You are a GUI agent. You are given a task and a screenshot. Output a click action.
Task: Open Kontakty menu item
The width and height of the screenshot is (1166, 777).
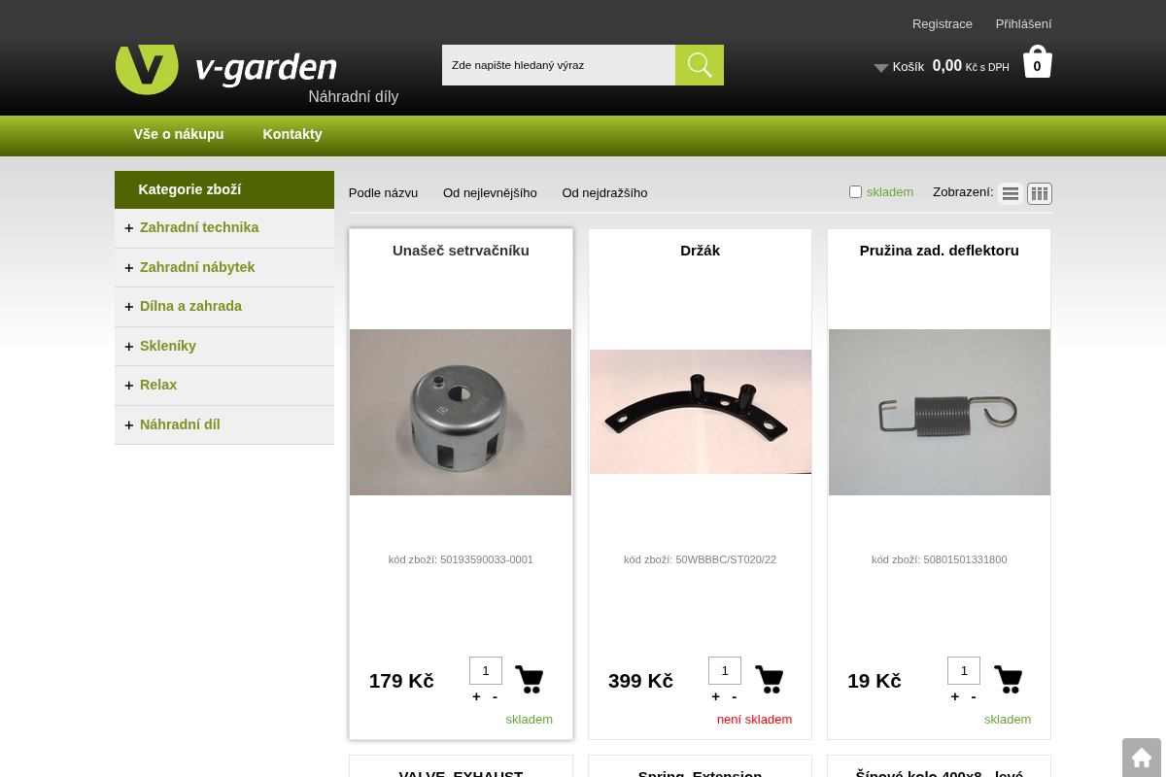click(292, 134)
